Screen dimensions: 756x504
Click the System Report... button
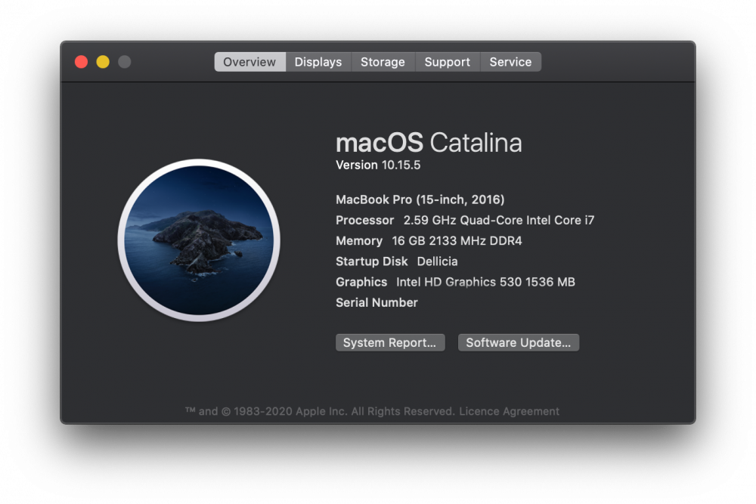(390, 342)
